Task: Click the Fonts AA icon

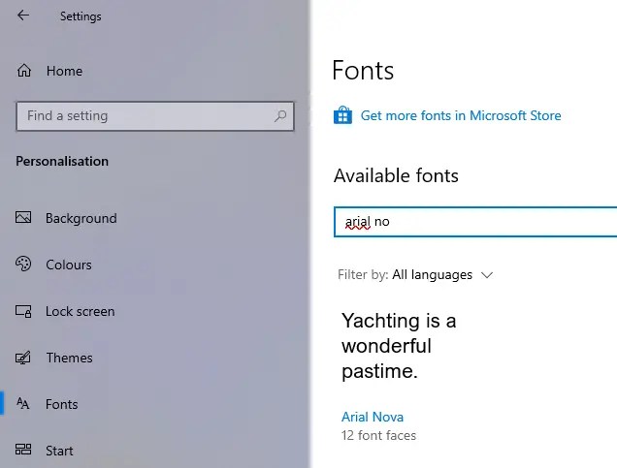Action: (23, 403)
